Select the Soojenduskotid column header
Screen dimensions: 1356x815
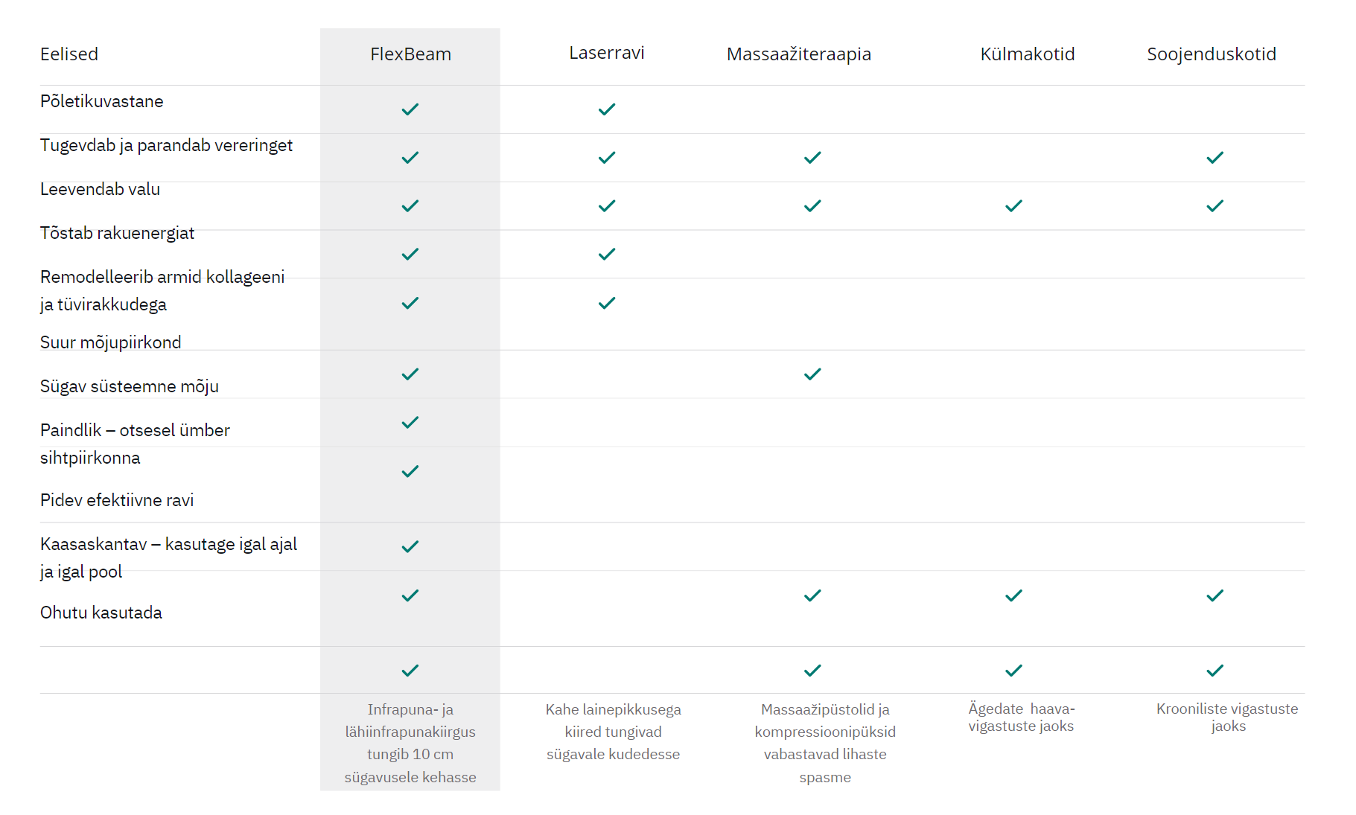click(1212, 54)
